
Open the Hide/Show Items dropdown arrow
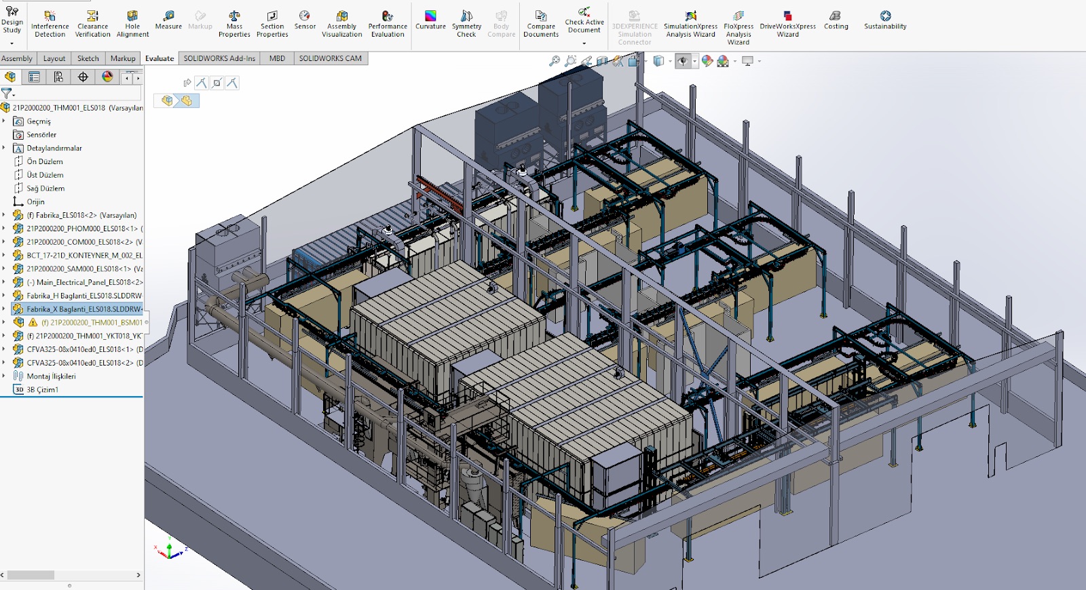[694, 61]
